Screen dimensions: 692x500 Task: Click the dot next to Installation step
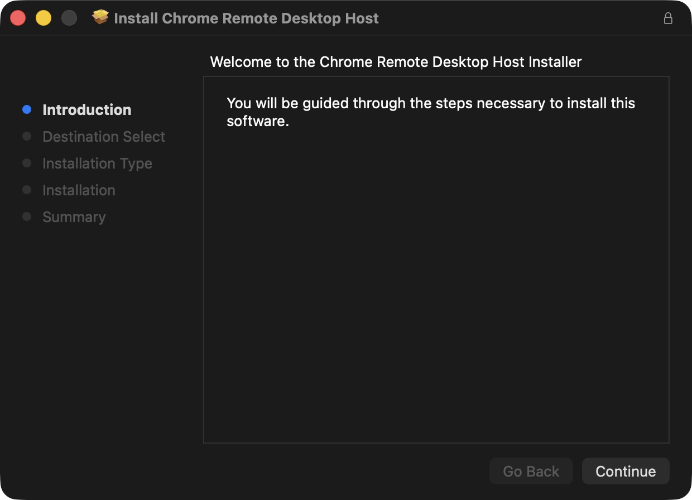point(26,190)
